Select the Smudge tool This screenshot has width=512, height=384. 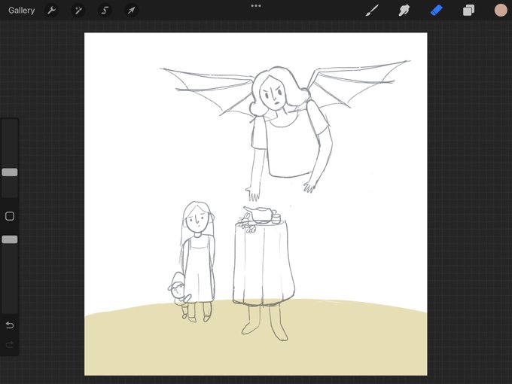point(404,11)
